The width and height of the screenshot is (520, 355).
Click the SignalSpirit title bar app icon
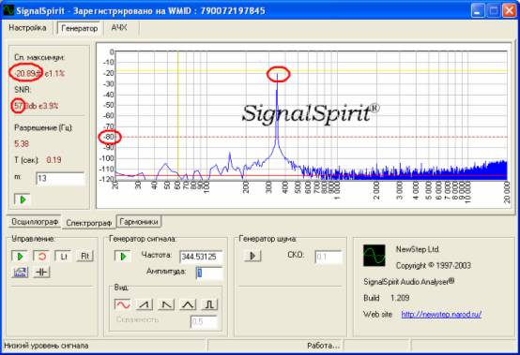tap(8, 10)
